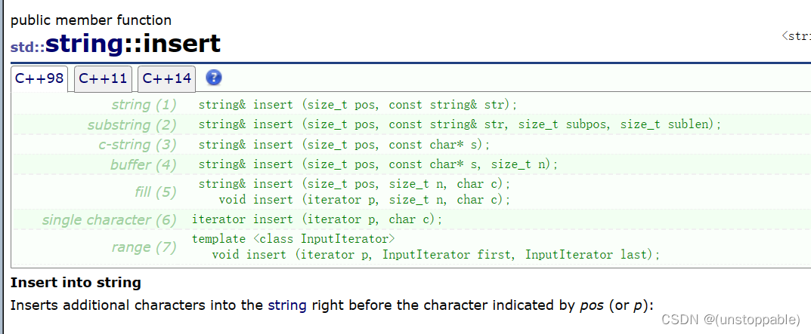This screenshot has width=811, height=334.
Task: Select the "buffer (4)" overload label
Action: pos(143,164)
